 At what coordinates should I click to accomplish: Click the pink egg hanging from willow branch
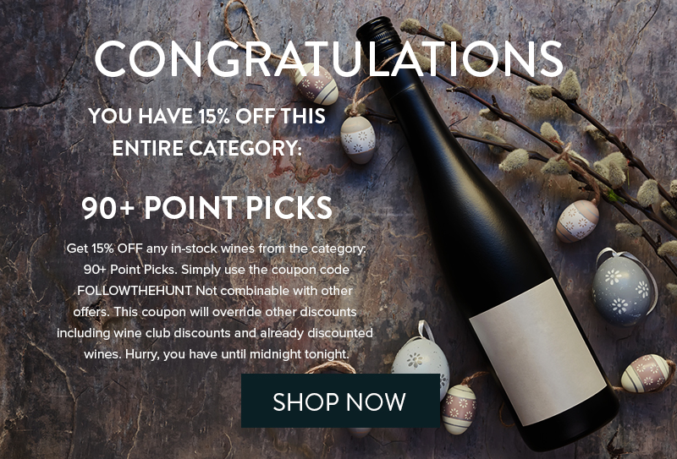click(x=577, y=221)
